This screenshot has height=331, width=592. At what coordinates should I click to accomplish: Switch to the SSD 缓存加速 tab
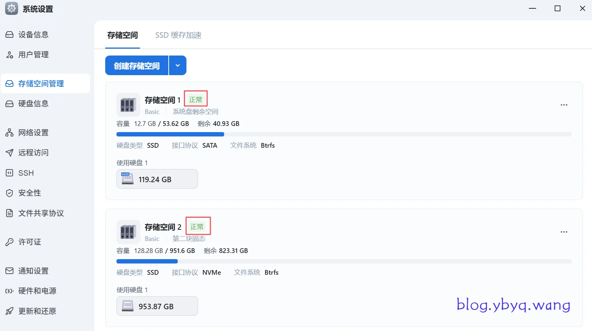pyautogui.click(x=178, y=35)
